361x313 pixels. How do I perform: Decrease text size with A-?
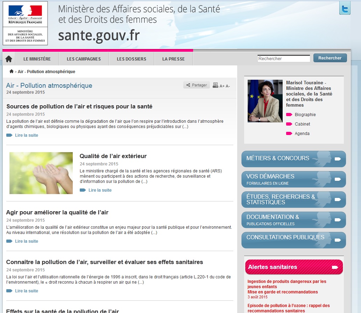coord(228,86)
